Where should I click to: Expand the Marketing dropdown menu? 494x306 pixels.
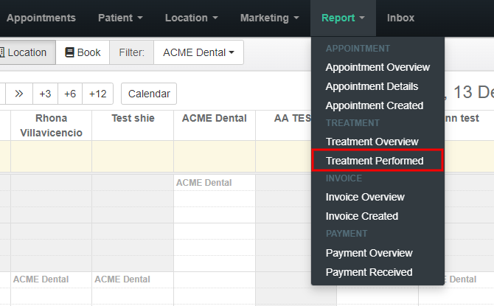269,18
